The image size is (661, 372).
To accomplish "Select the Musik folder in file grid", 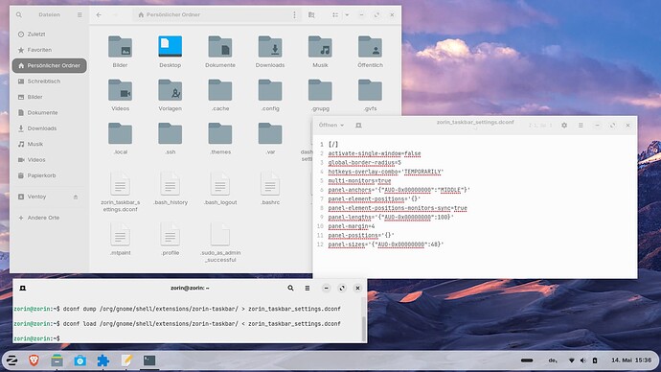I will [x=320, y=46].
